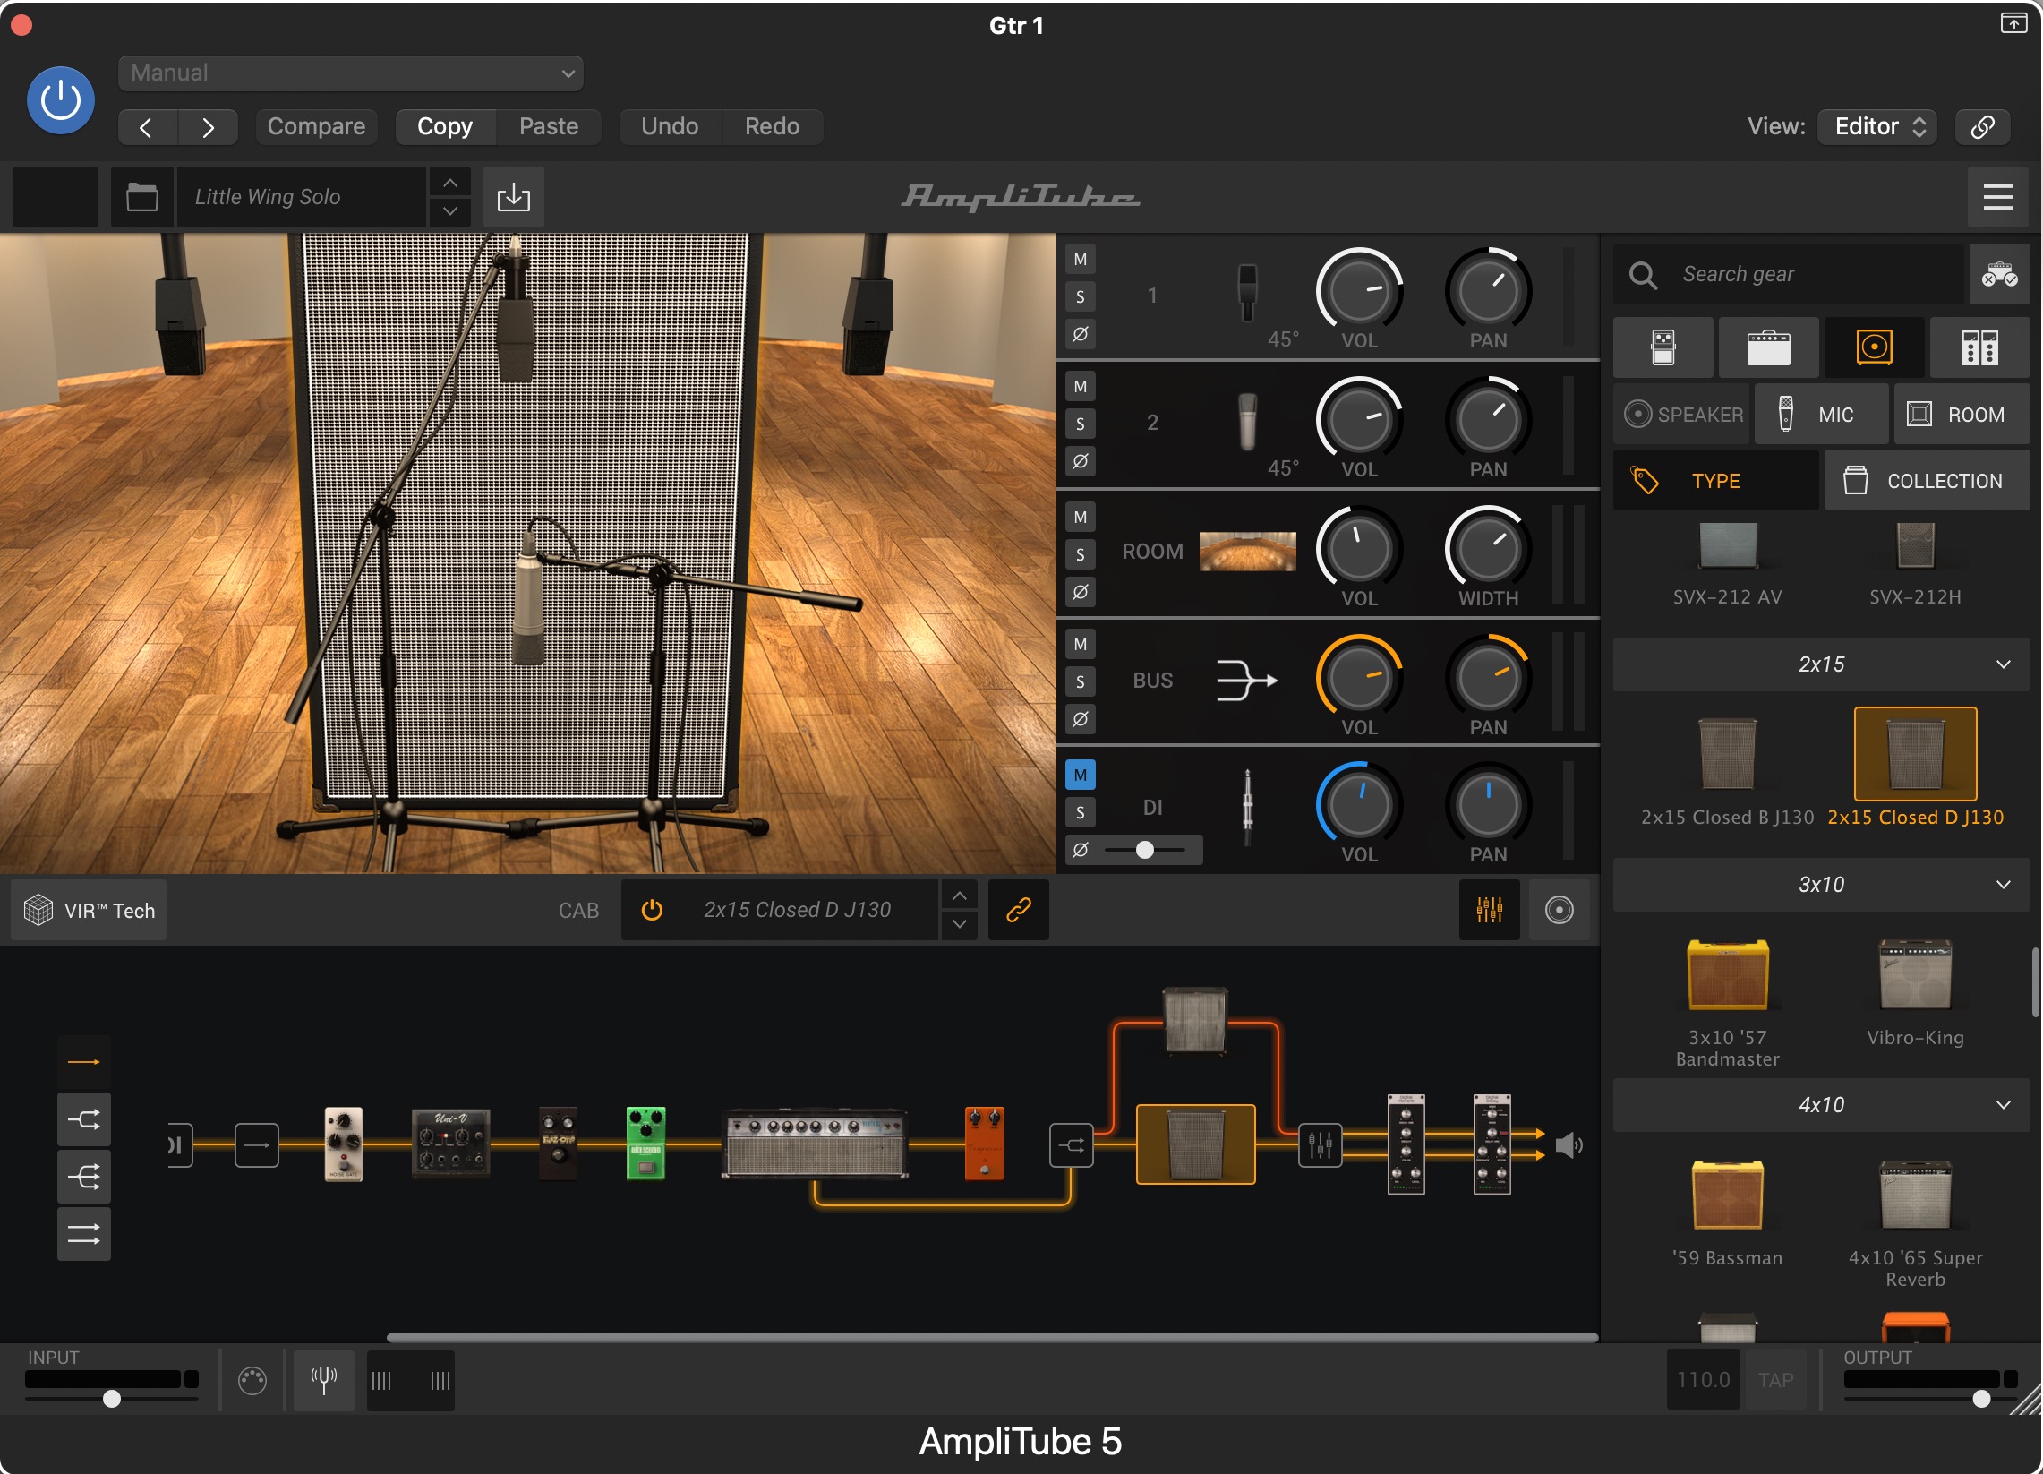
Task: Open the custom shop cart icon
Action: click(1999, 274)
